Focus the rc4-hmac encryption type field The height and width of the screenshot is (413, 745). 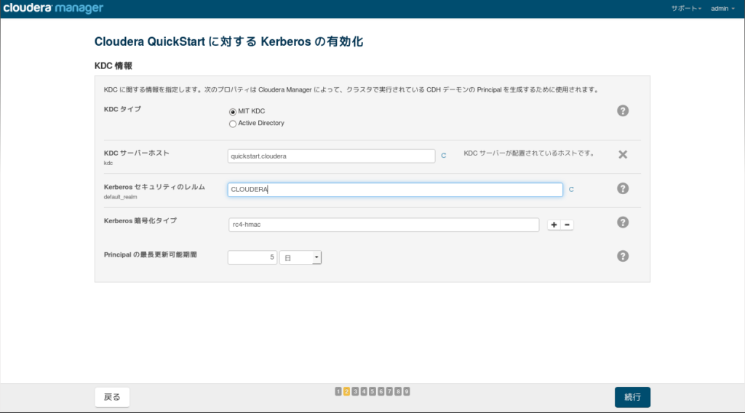[383, 225]
